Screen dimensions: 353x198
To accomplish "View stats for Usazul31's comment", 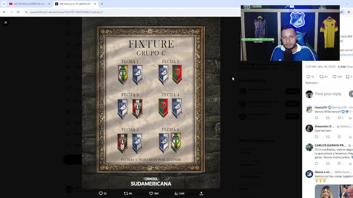I will [351, 118].
